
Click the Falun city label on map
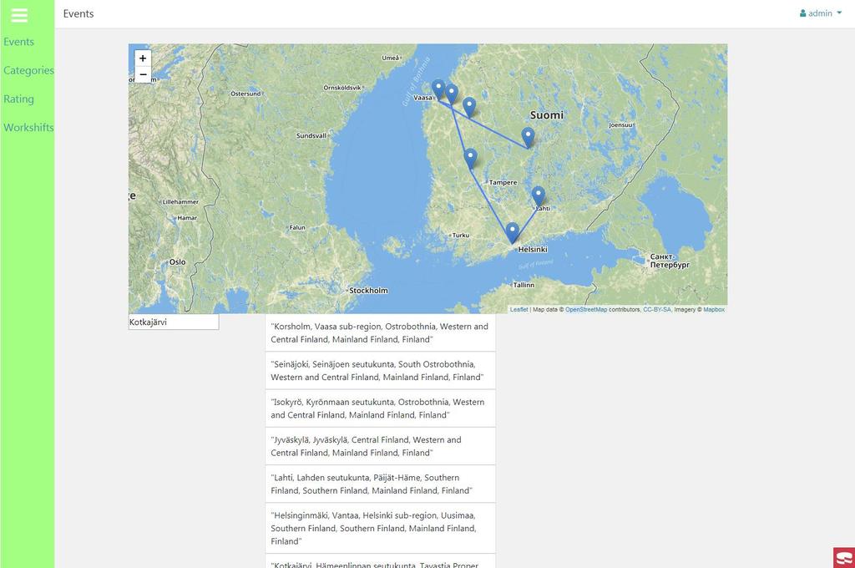[x=297, y=227]
